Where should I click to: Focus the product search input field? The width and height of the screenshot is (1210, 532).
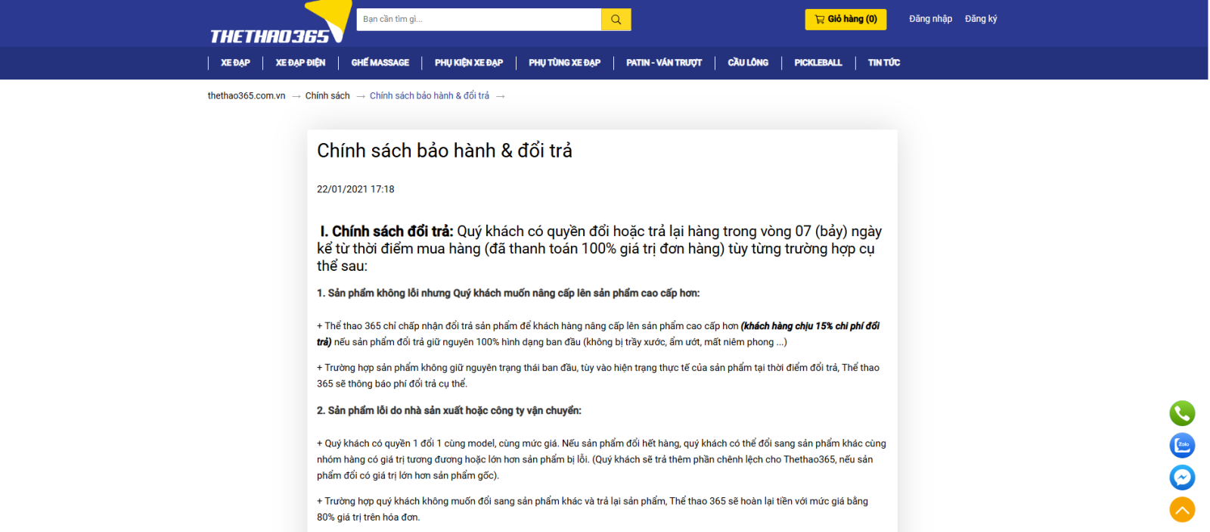click(x=479, y=20)
